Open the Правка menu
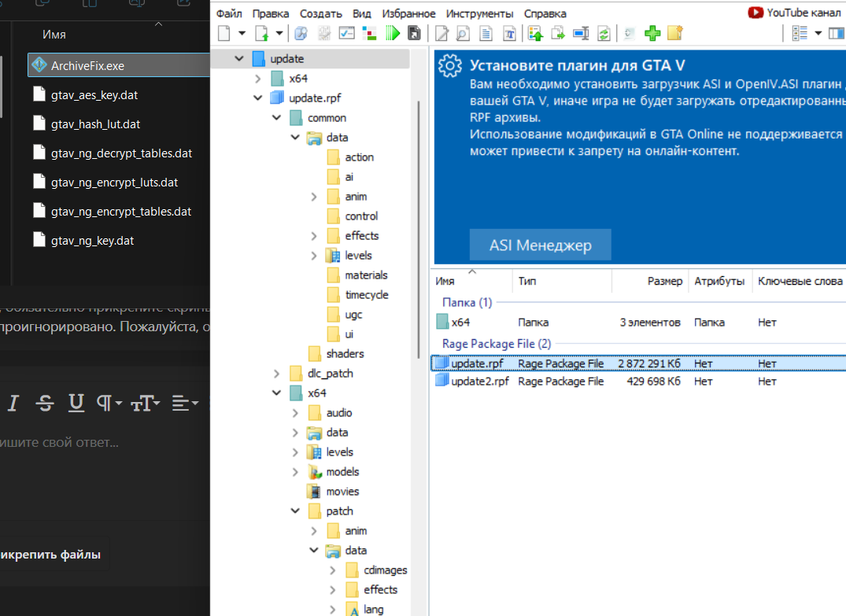 click(271, 13)
